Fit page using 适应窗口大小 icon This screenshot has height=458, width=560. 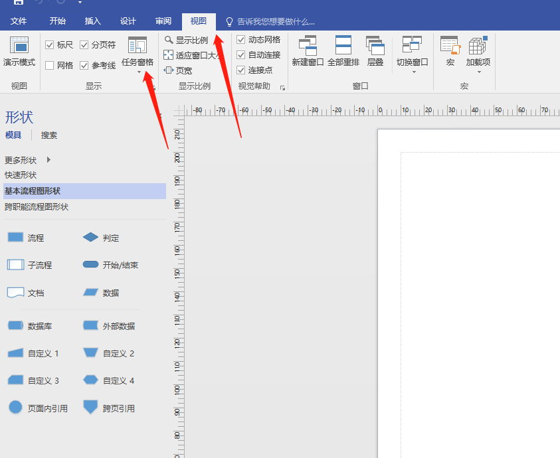point(168,55)
